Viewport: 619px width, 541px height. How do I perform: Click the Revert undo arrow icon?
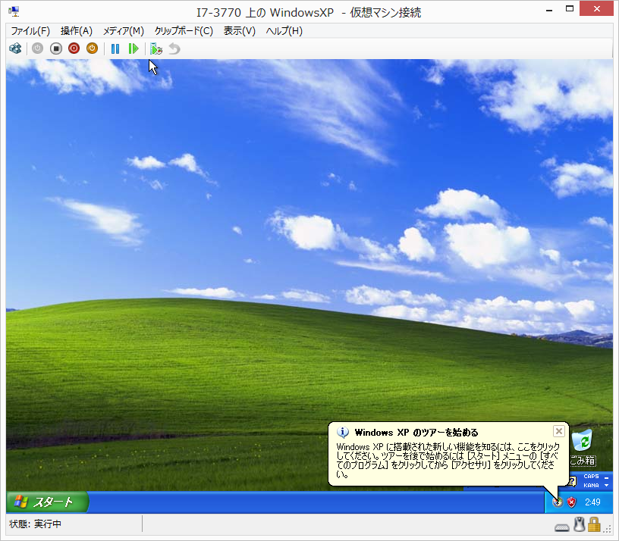pyautogui.click(x=174, y=49)
